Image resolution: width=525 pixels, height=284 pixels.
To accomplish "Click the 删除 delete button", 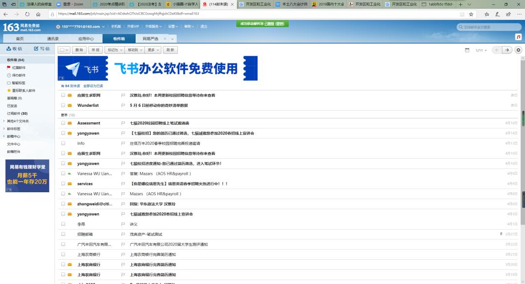I will [79, 50].
